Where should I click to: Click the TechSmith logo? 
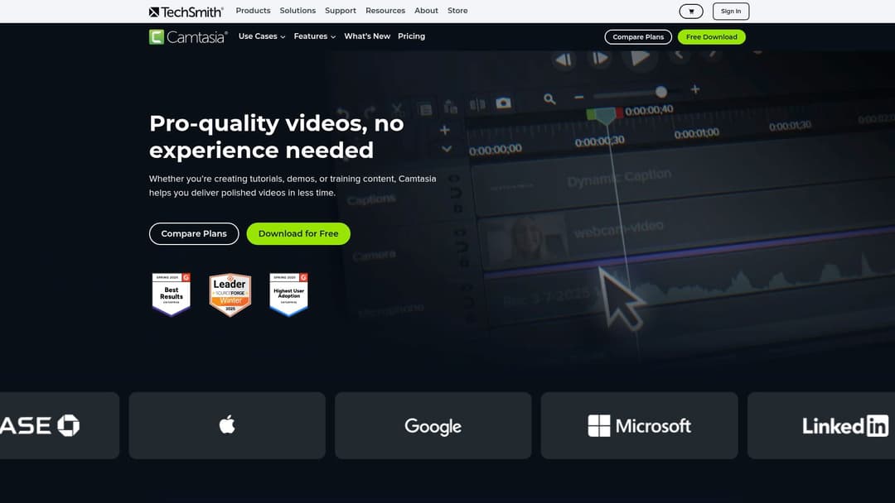pyautogui.click(x=186, y=12)
